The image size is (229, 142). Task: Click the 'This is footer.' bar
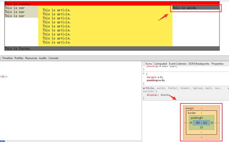point(112,48)
